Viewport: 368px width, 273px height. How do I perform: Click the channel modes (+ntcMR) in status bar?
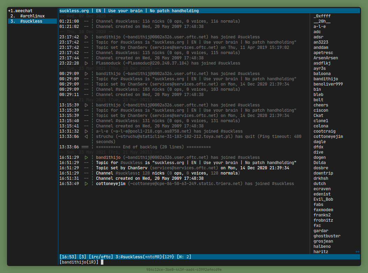(155, 257)
